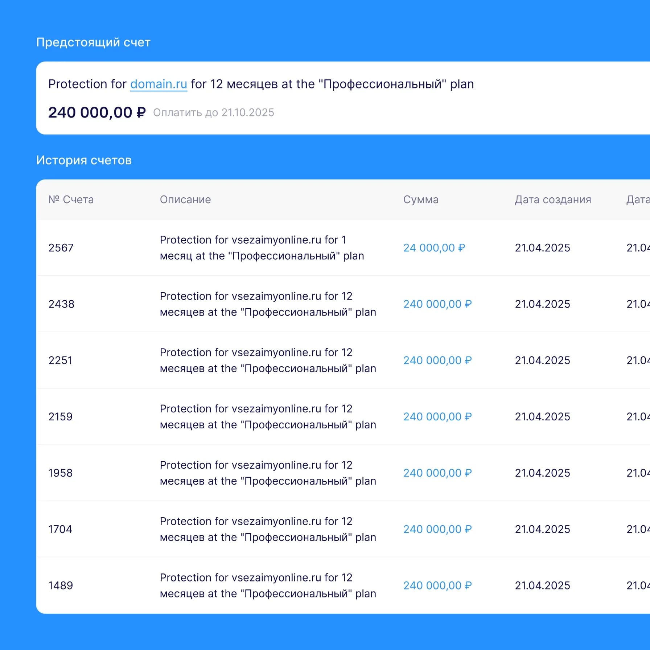Click the creation date 21.04.2025 of invoice 2438
650x650 pixels.
click(543, 304)
